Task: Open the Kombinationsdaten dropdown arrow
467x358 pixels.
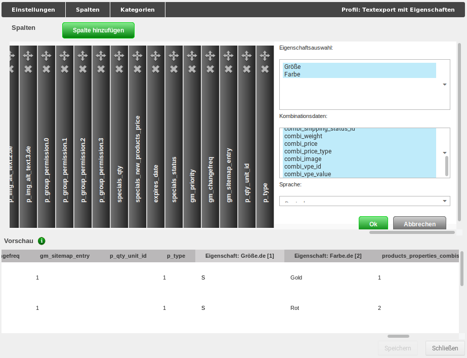Action: point(445,152)
